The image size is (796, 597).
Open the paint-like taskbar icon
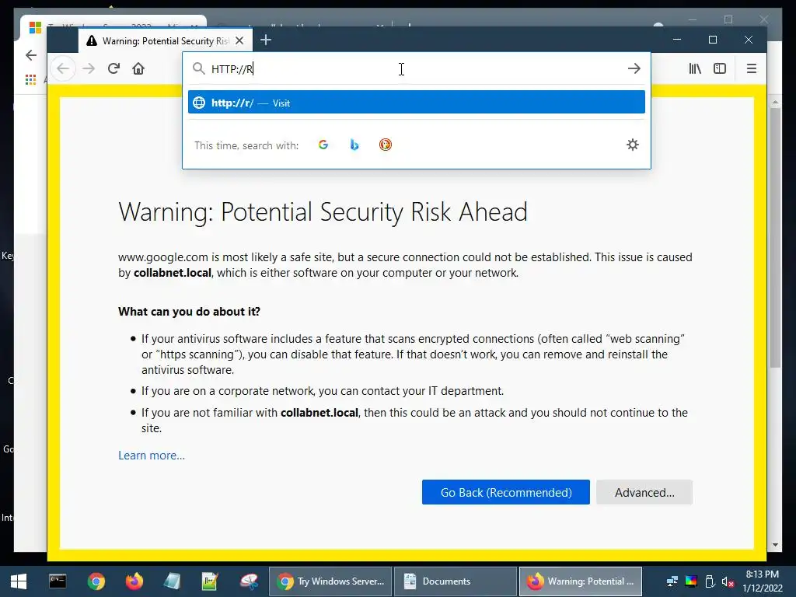tap(250, 581)
